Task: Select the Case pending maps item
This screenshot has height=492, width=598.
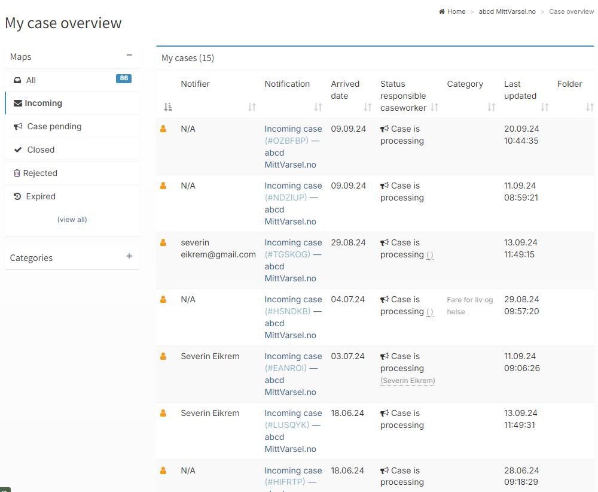Action: (x=72, y=126)
